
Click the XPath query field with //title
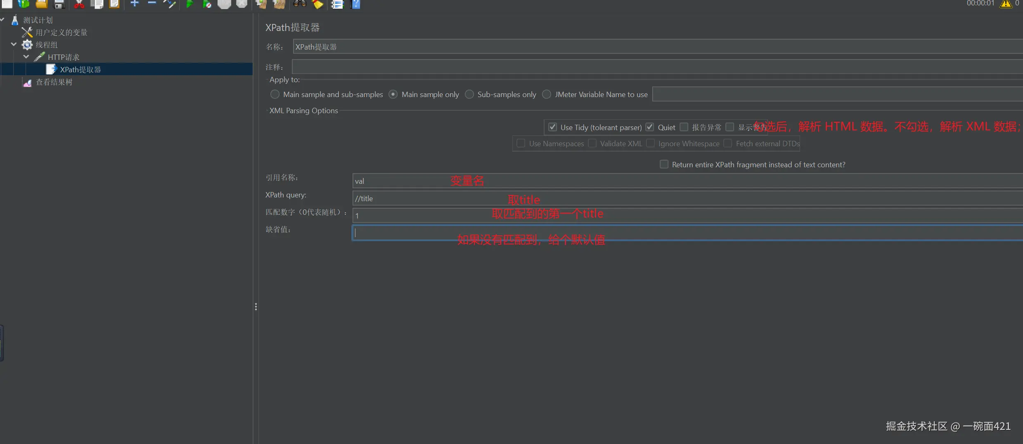click(688, 198)
